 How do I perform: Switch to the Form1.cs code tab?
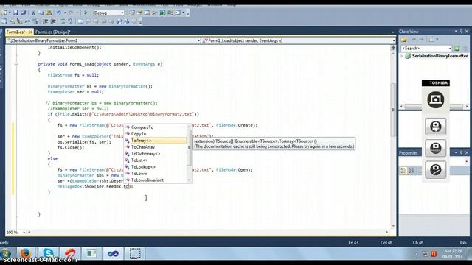point(15,32)
